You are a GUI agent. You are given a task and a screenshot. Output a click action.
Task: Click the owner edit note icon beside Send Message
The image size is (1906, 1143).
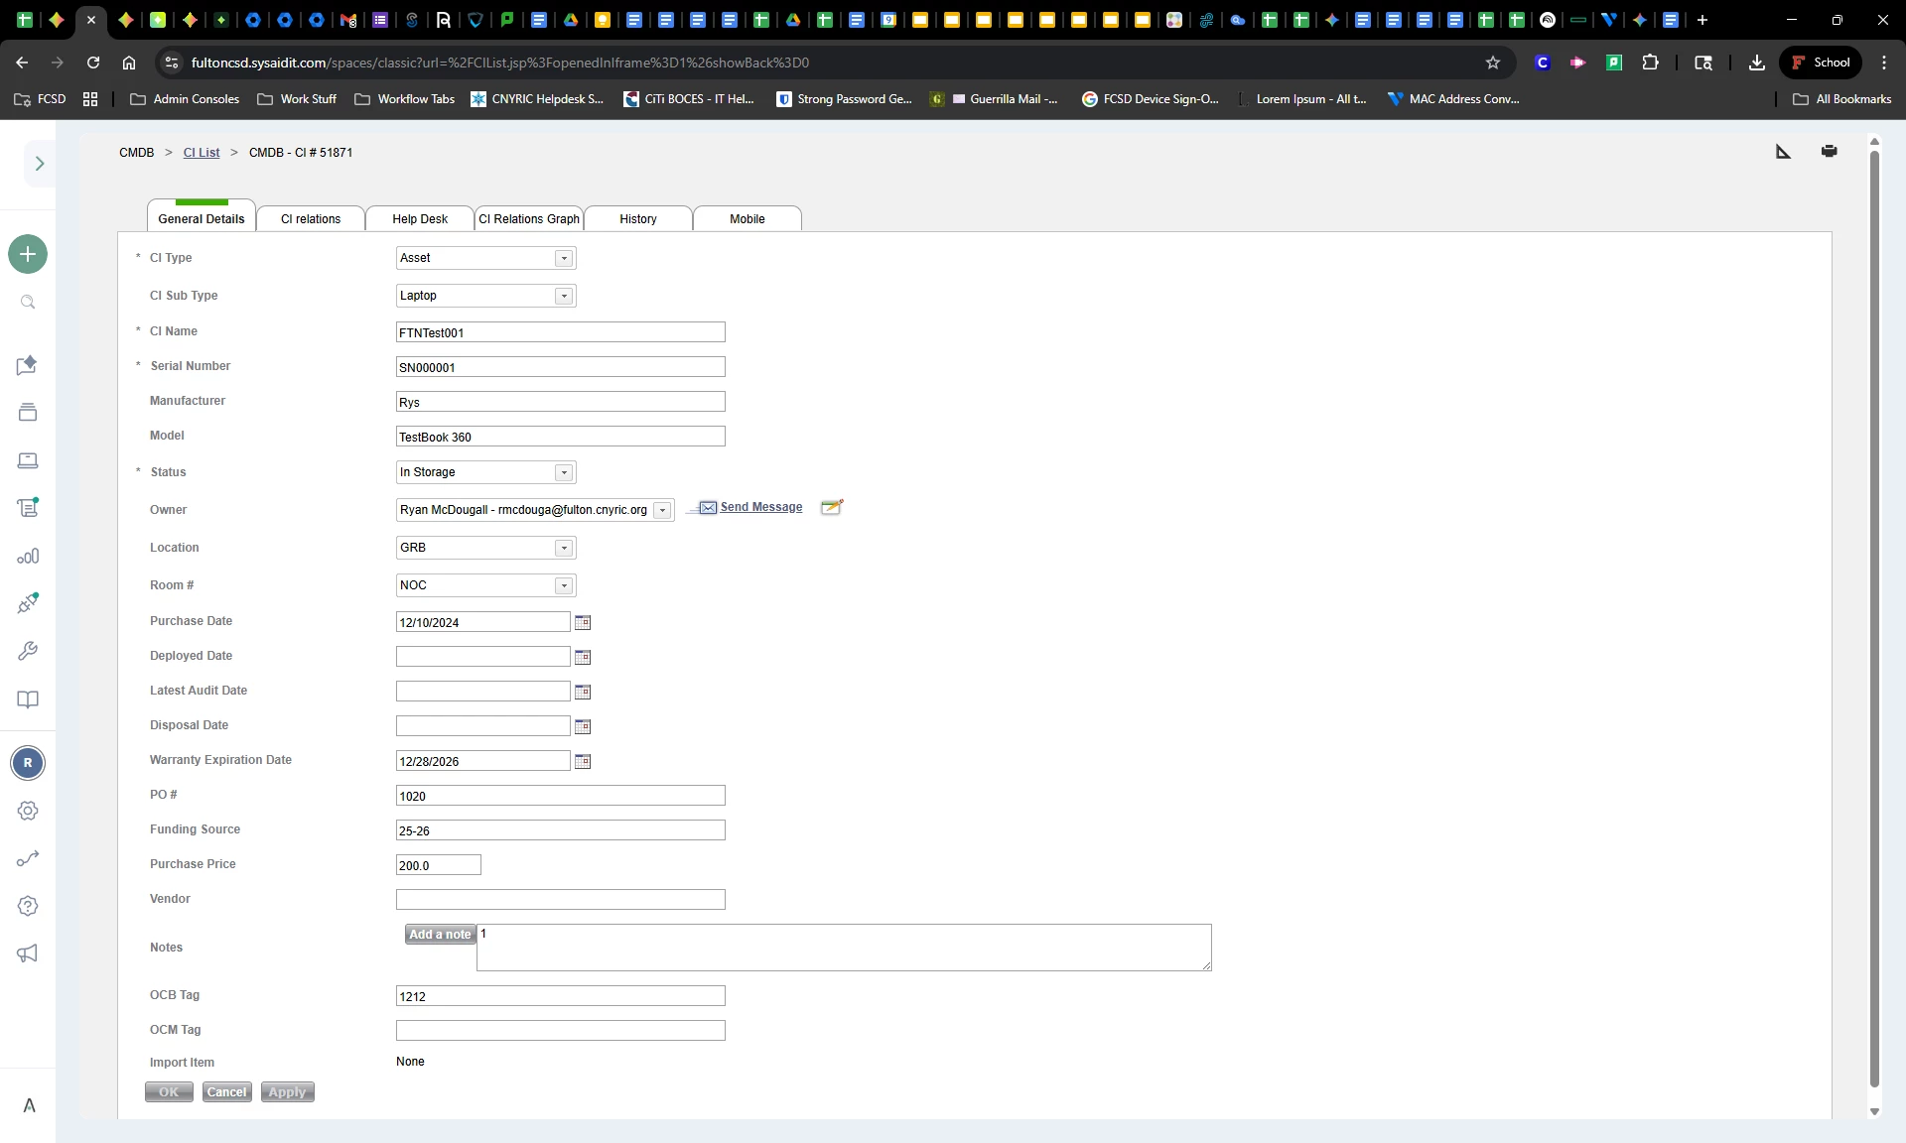pyautogui.click(x=832, y=507)
